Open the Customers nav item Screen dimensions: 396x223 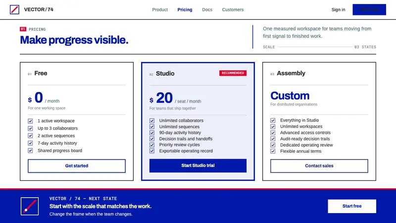(x=233, y=9)
